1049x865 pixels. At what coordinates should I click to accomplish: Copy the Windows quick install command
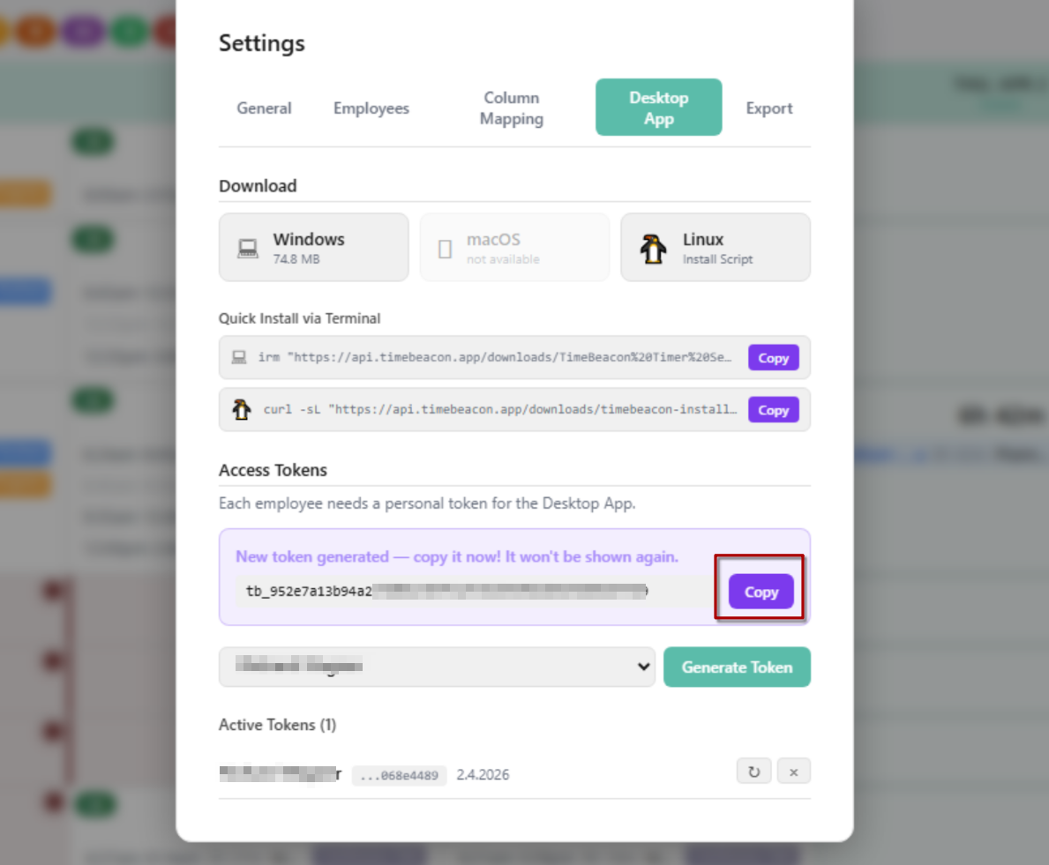click(773, 357)
